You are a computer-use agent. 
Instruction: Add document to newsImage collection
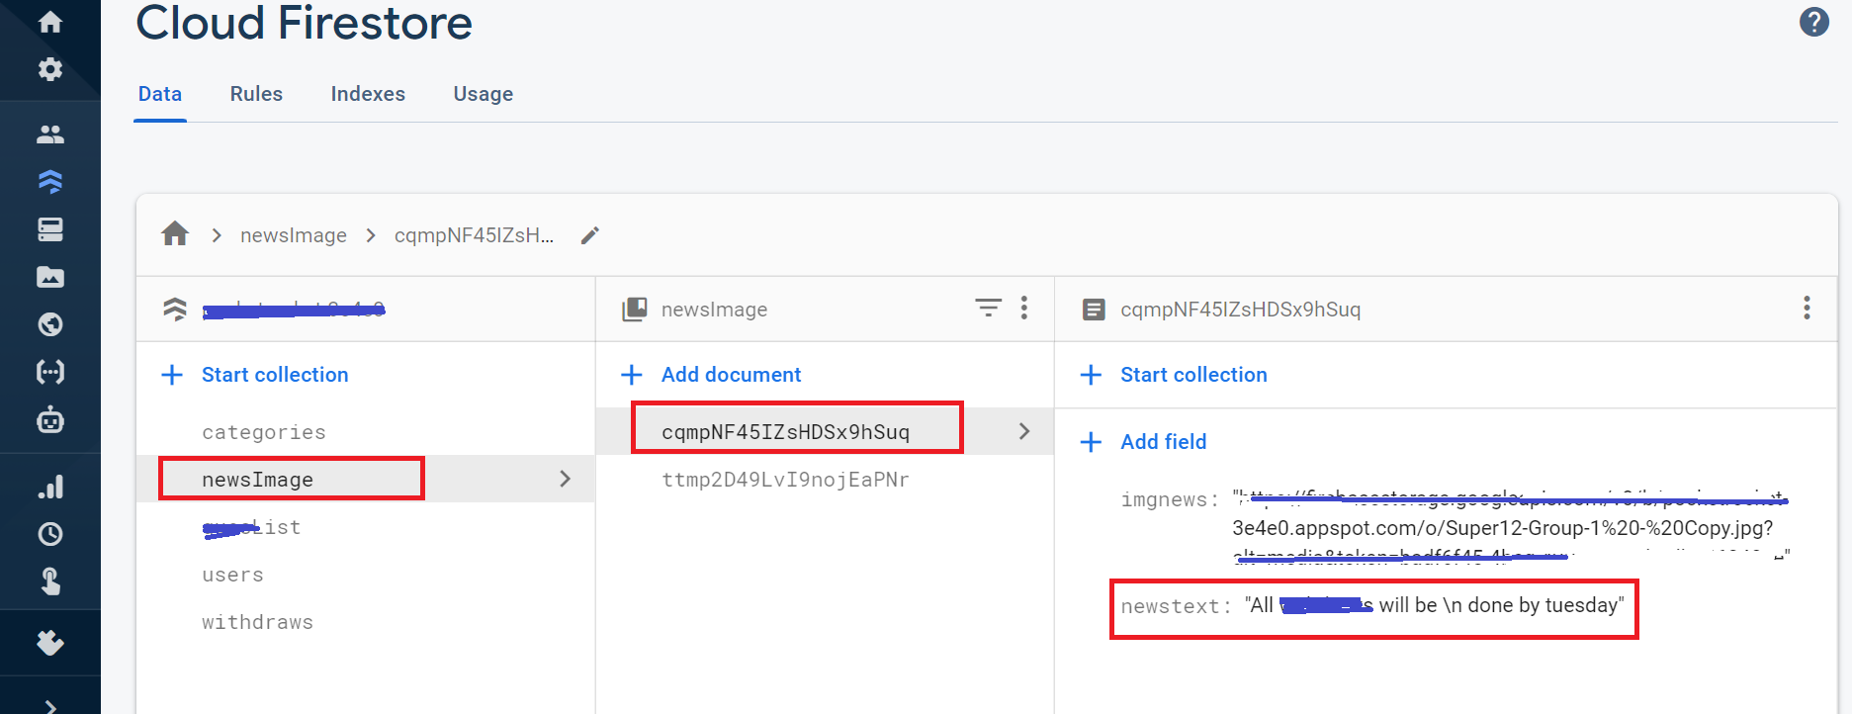731,375
